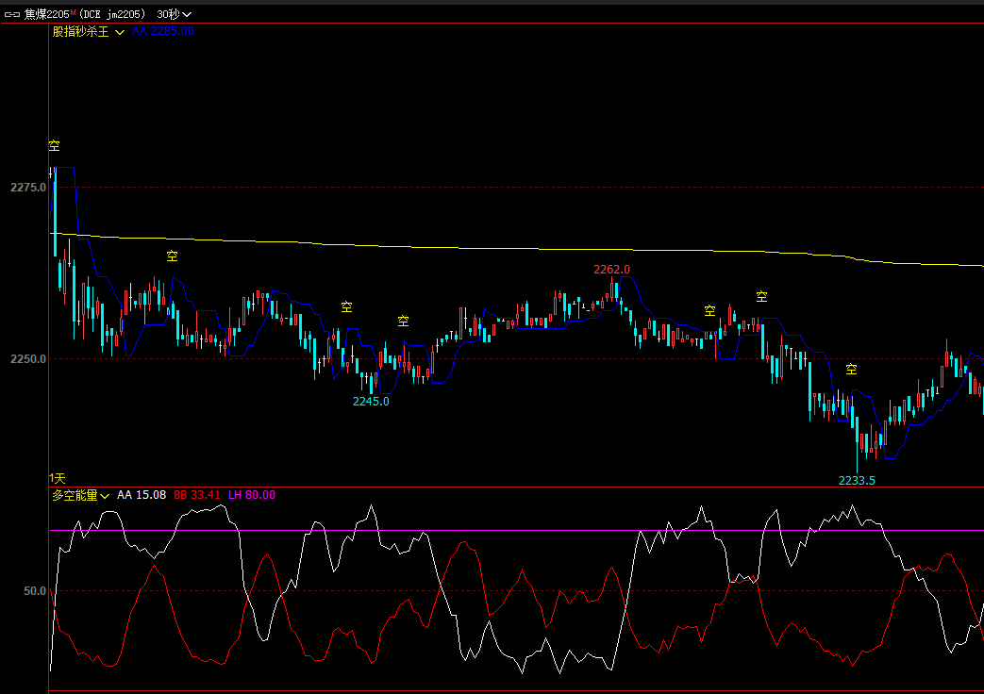Click the 1天 period label
This screenshot has height=694, width=984.
pos(58,479)
